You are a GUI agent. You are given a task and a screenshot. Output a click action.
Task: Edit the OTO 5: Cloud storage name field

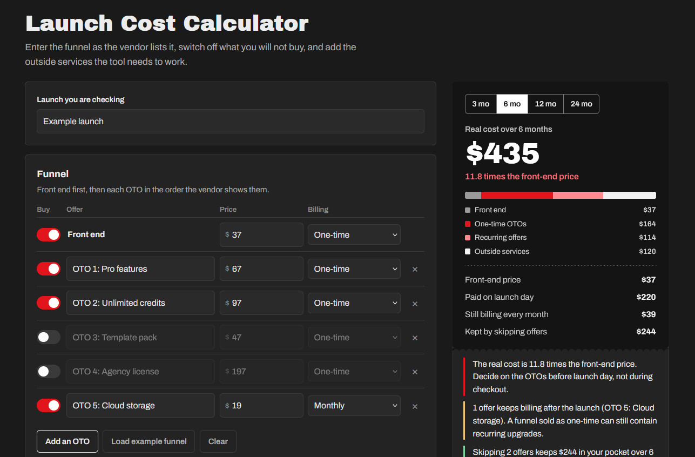tap(140, 406)
